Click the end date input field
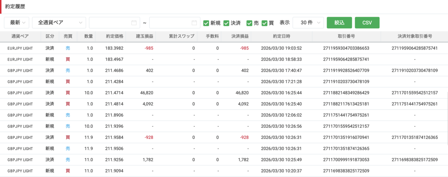 tap(175, 23)
